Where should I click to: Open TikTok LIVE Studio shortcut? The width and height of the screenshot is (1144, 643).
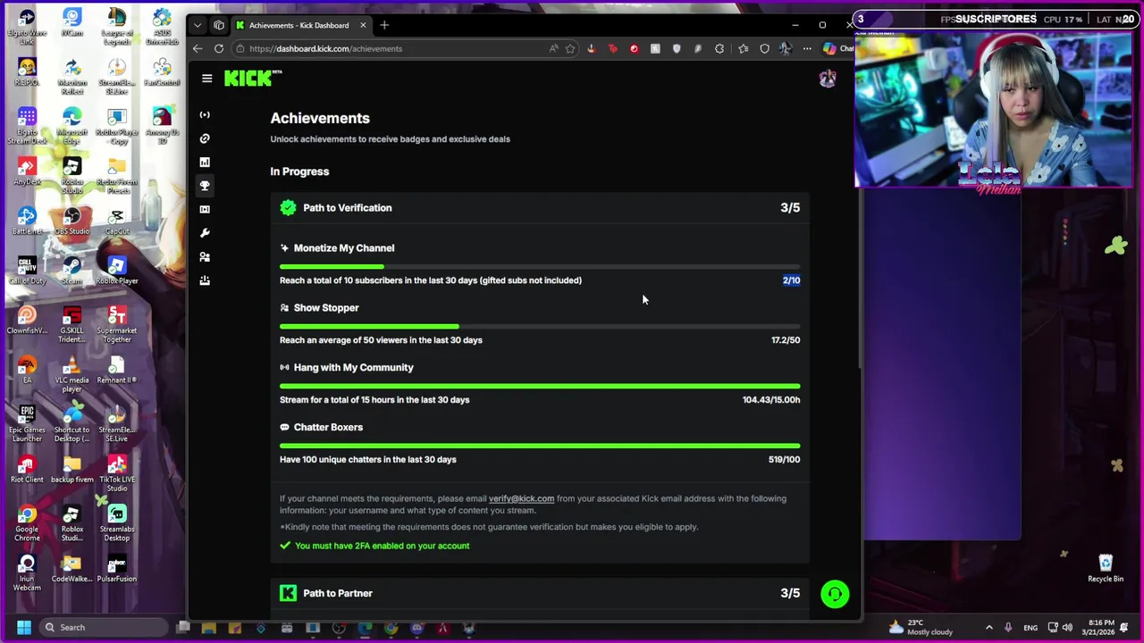coord(117,472)
